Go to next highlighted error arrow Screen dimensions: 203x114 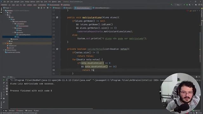[200, 11]
